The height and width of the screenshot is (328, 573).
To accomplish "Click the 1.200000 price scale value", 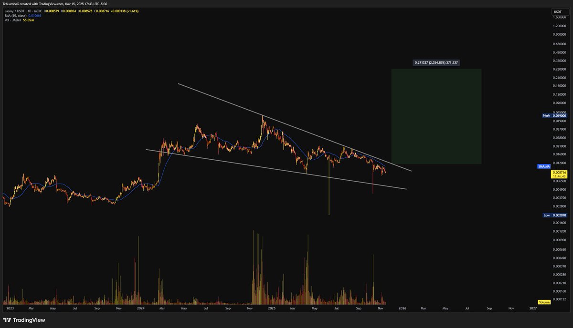I will pyautogui.click(x=560, y=25).
